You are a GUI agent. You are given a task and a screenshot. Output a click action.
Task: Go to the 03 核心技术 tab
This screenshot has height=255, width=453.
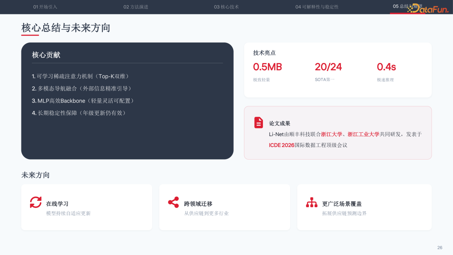[x=226, y=7]
